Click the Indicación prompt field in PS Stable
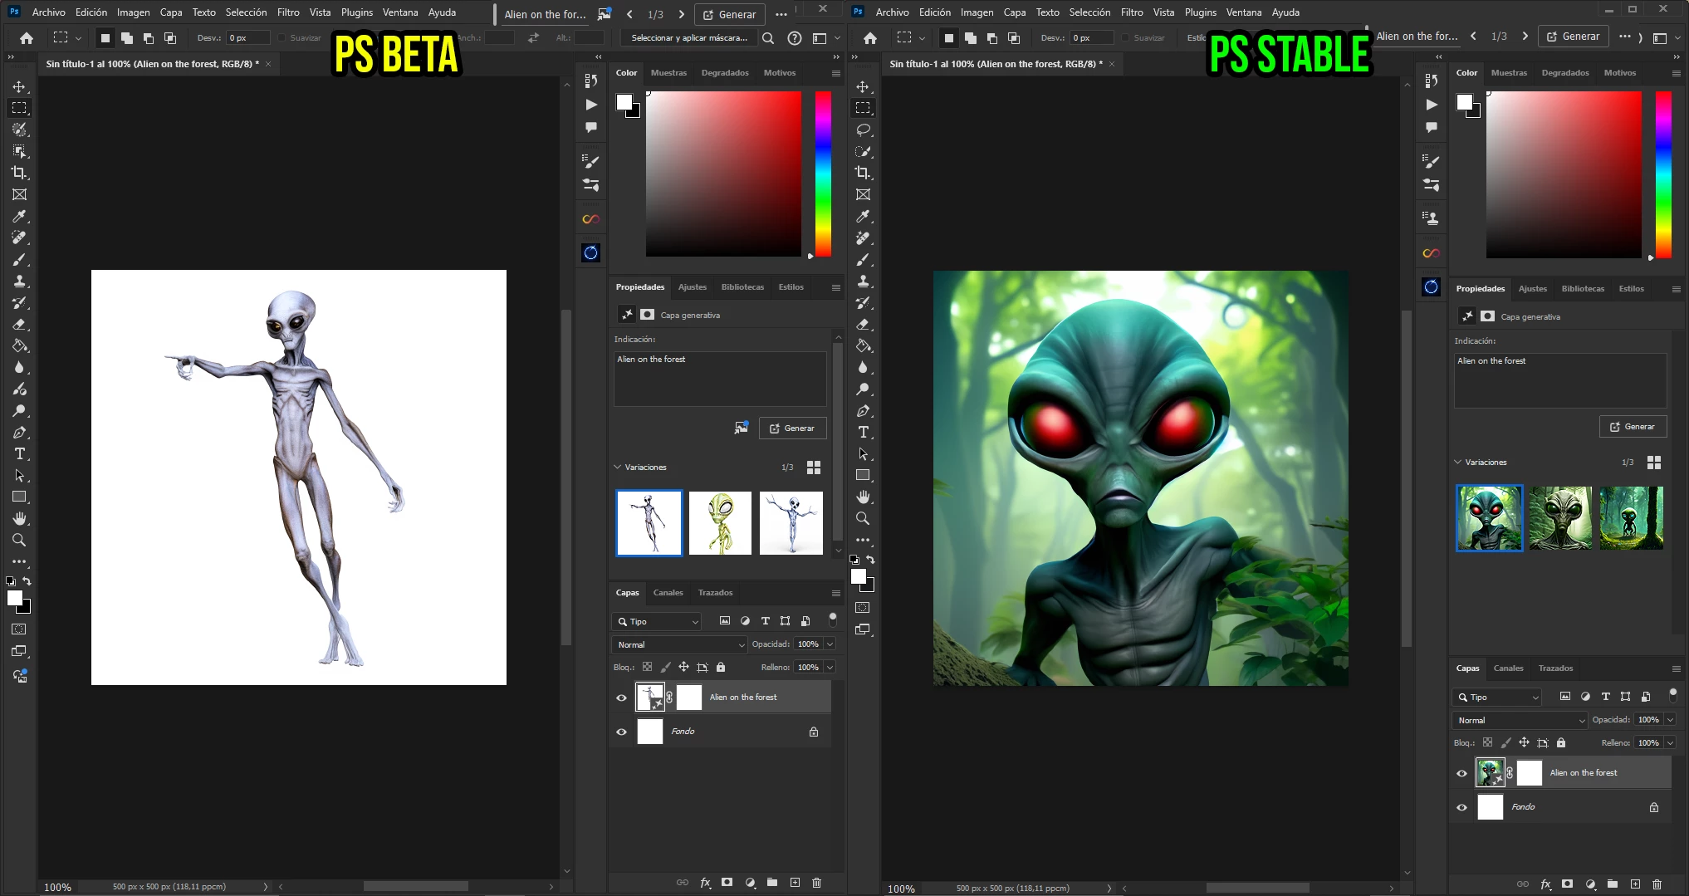The image size is (1689, 896). [1560, 380]
